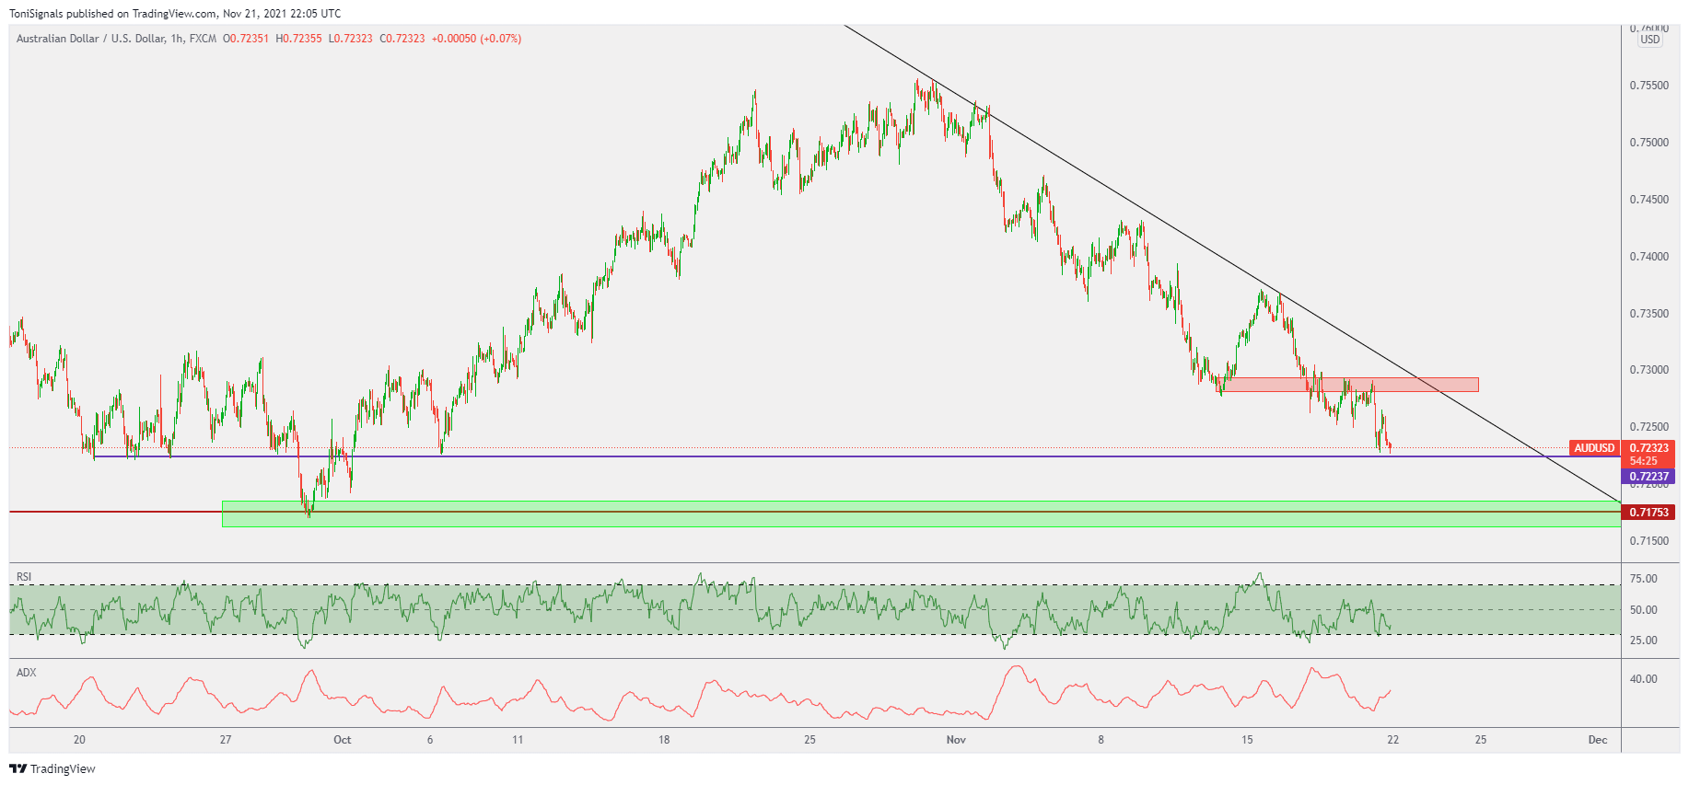Click the USD currency badge on price axis
The width and height of the screenshot is (1689, 785).
tap(1649, 40)
